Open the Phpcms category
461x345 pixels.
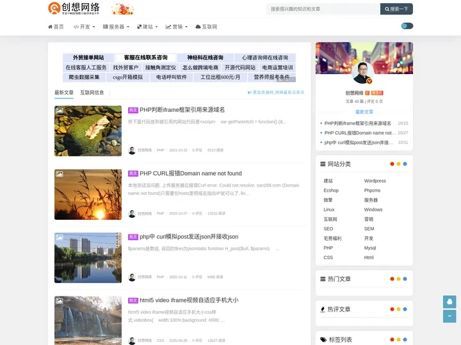372,190
